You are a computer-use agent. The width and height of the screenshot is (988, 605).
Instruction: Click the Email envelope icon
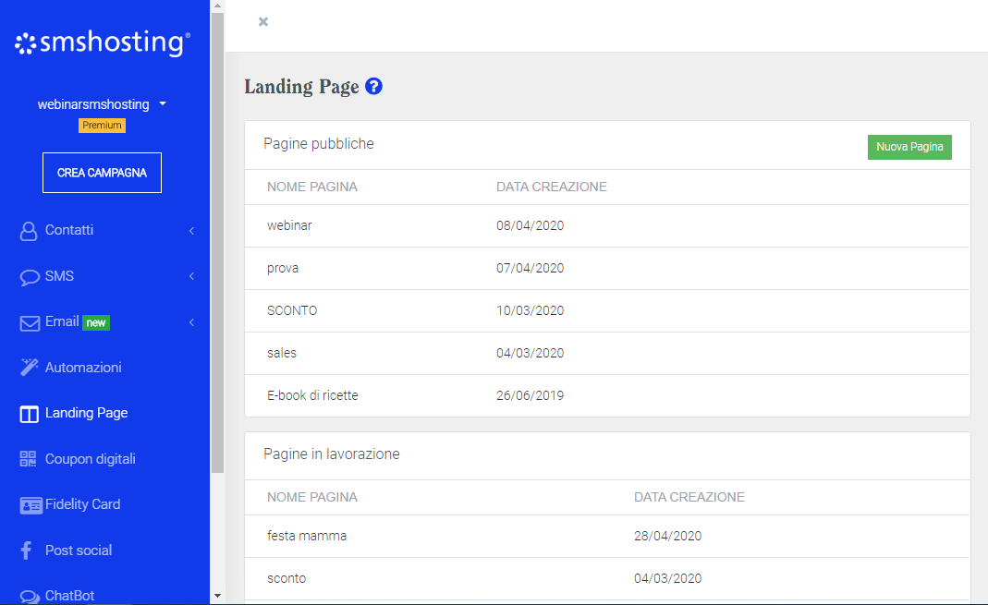(27, 321)
